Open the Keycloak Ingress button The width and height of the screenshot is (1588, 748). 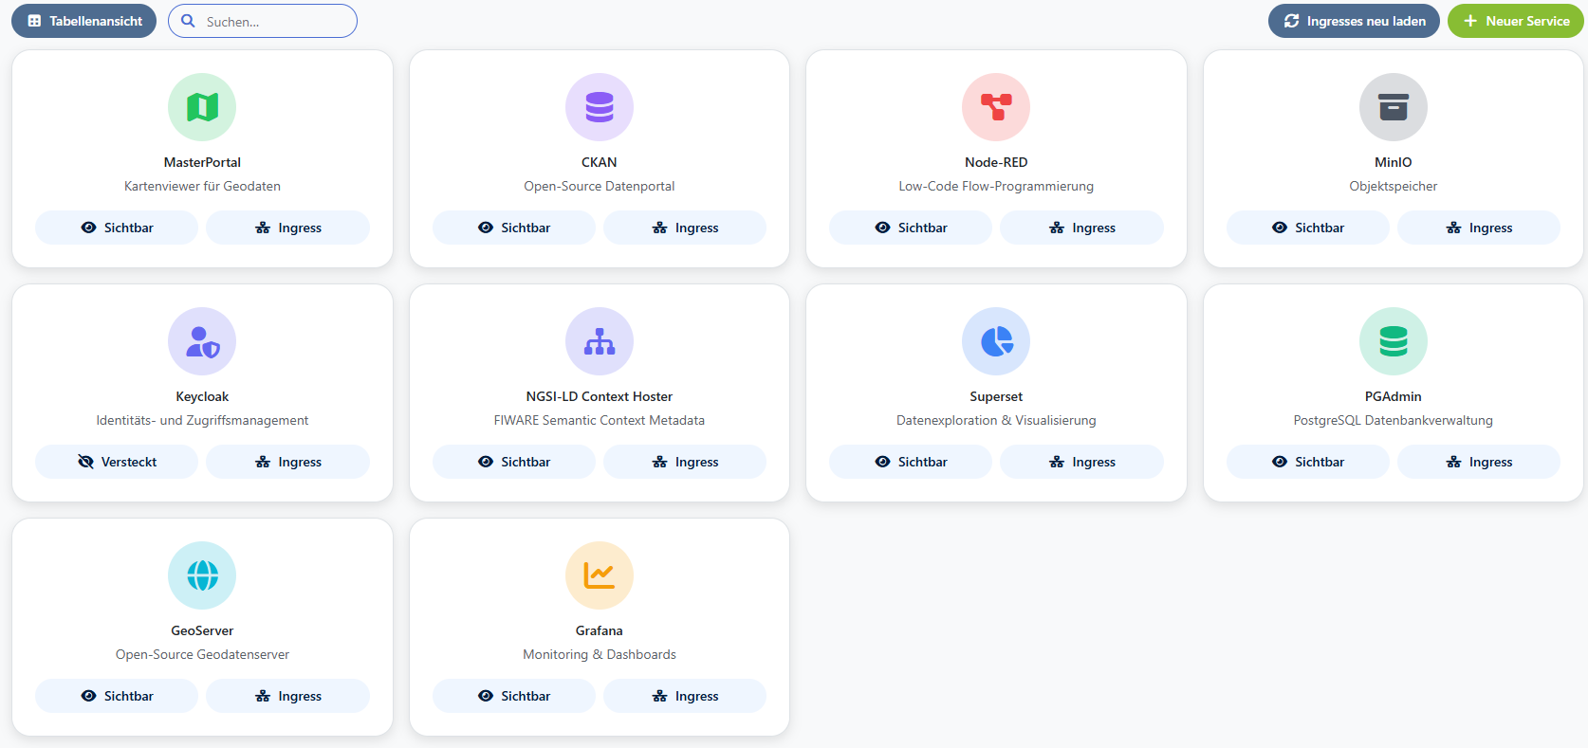(287, 462)
